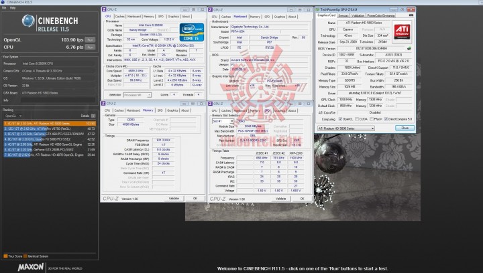
Task: Click the Info input field in Cinebench
Action: [58, 100]
